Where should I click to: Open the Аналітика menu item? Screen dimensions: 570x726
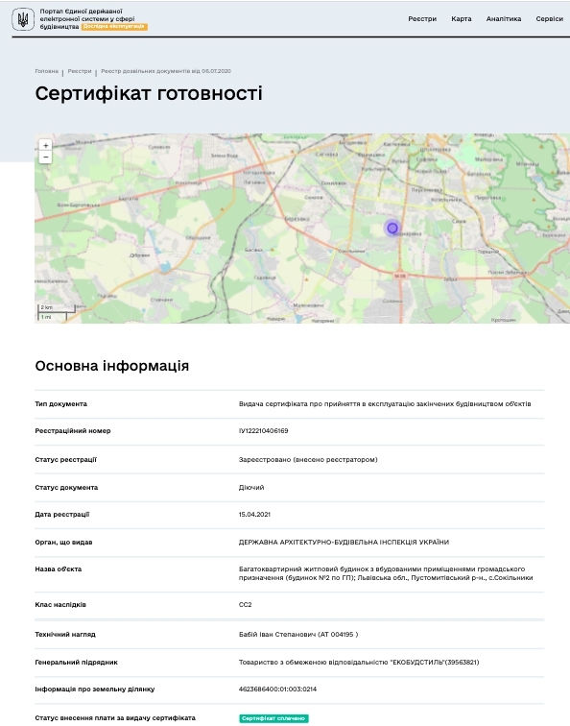[x=504, y=19]
